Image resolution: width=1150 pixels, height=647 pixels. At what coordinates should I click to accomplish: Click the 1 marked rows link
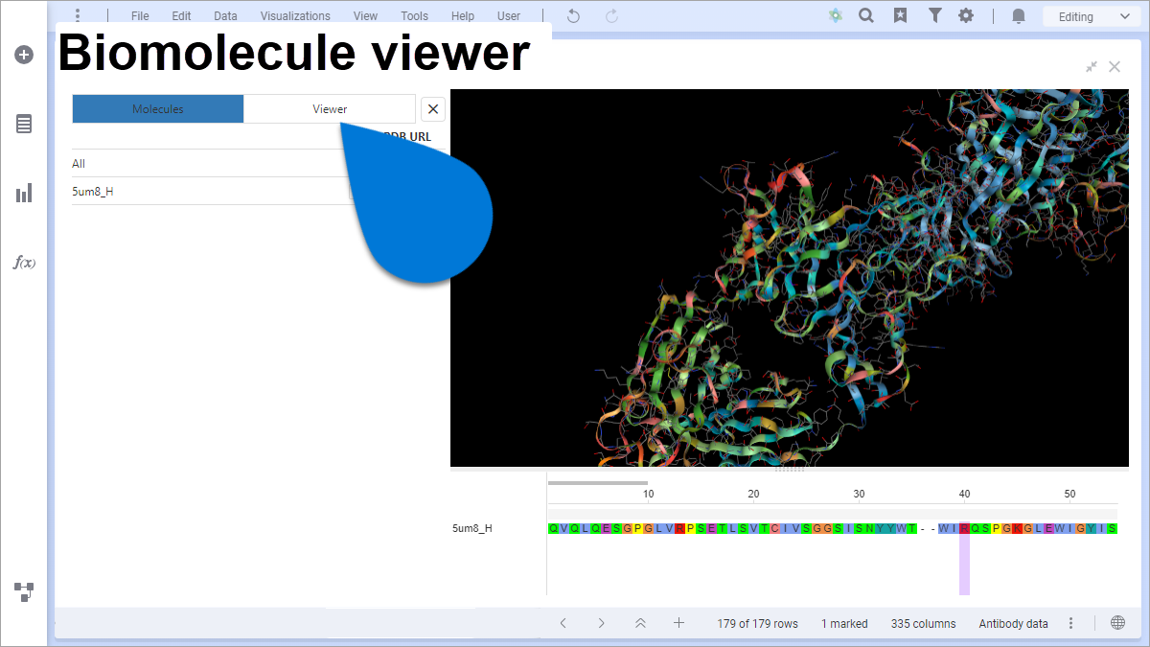click(844, 623)
